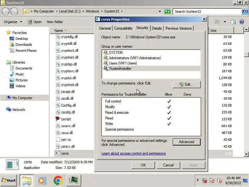This screenshot has height=187, width=249.
Task: Launch Google Chrome from taskbar
Action: click(58, 180)
